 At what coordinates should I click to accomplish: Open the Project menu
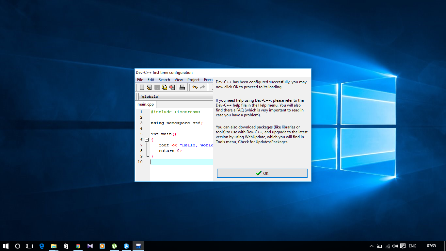pos(193,79)
